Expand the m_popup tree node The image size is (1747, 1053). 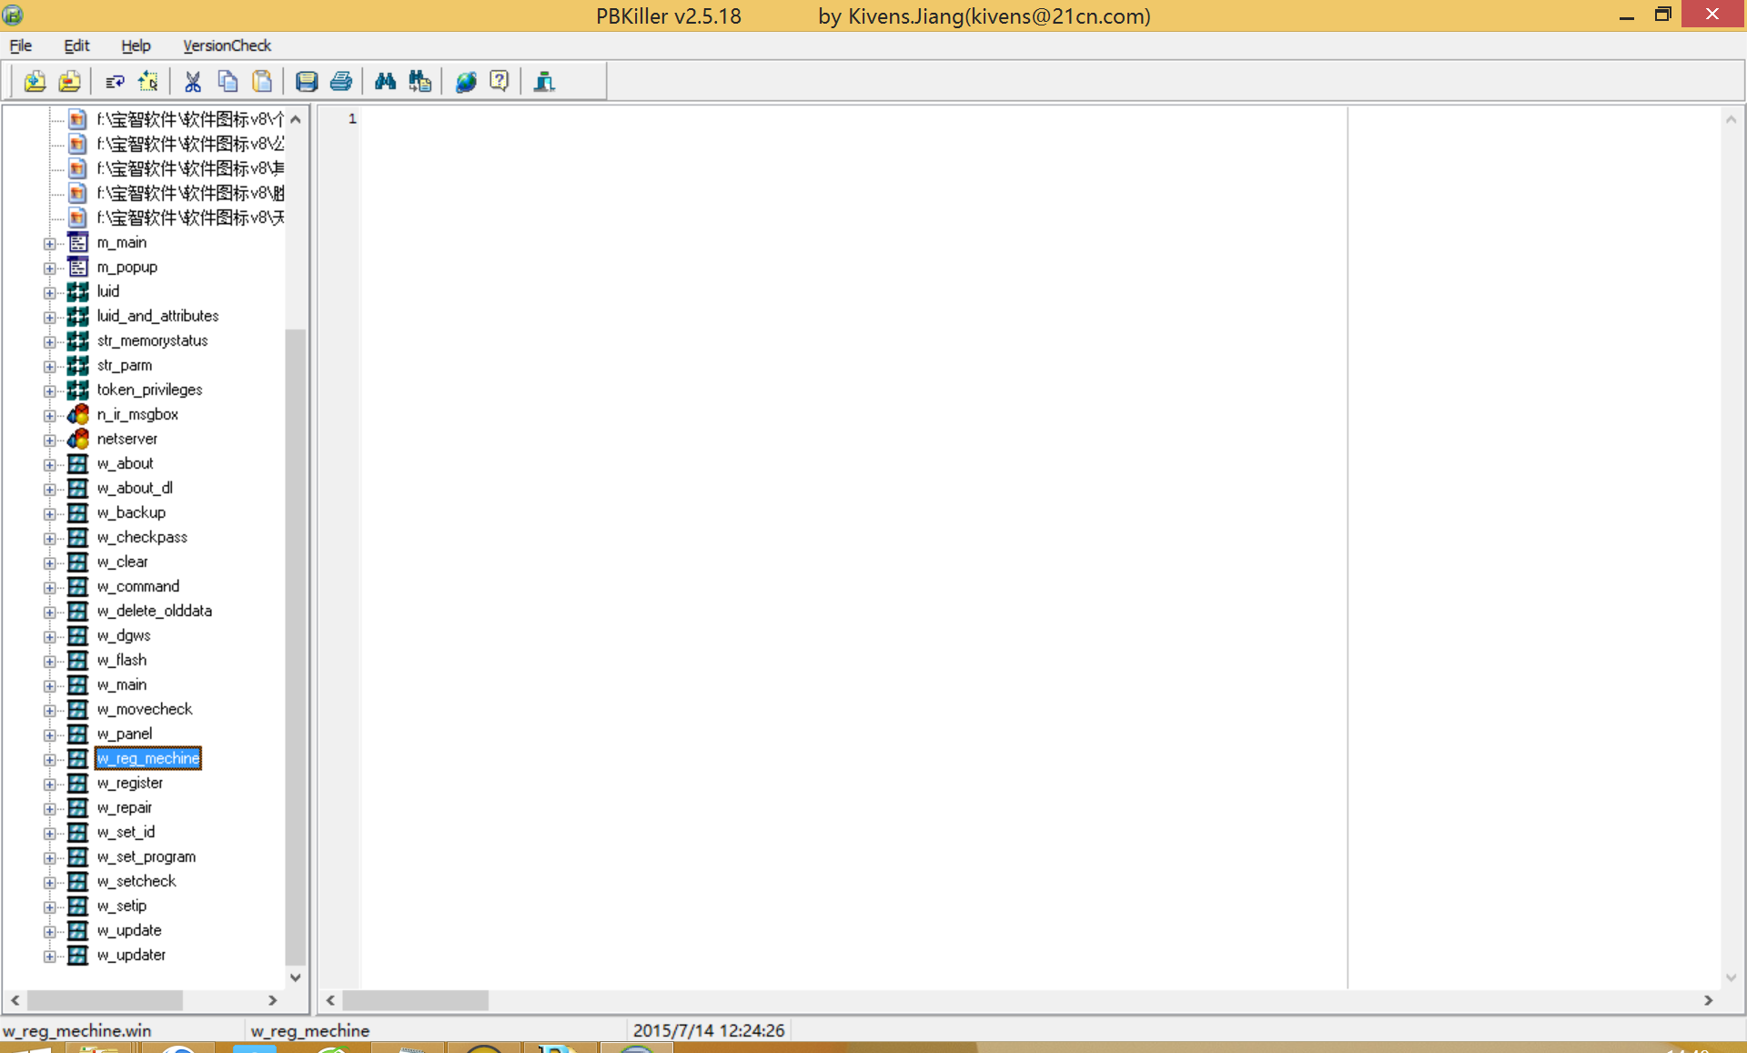50,268
